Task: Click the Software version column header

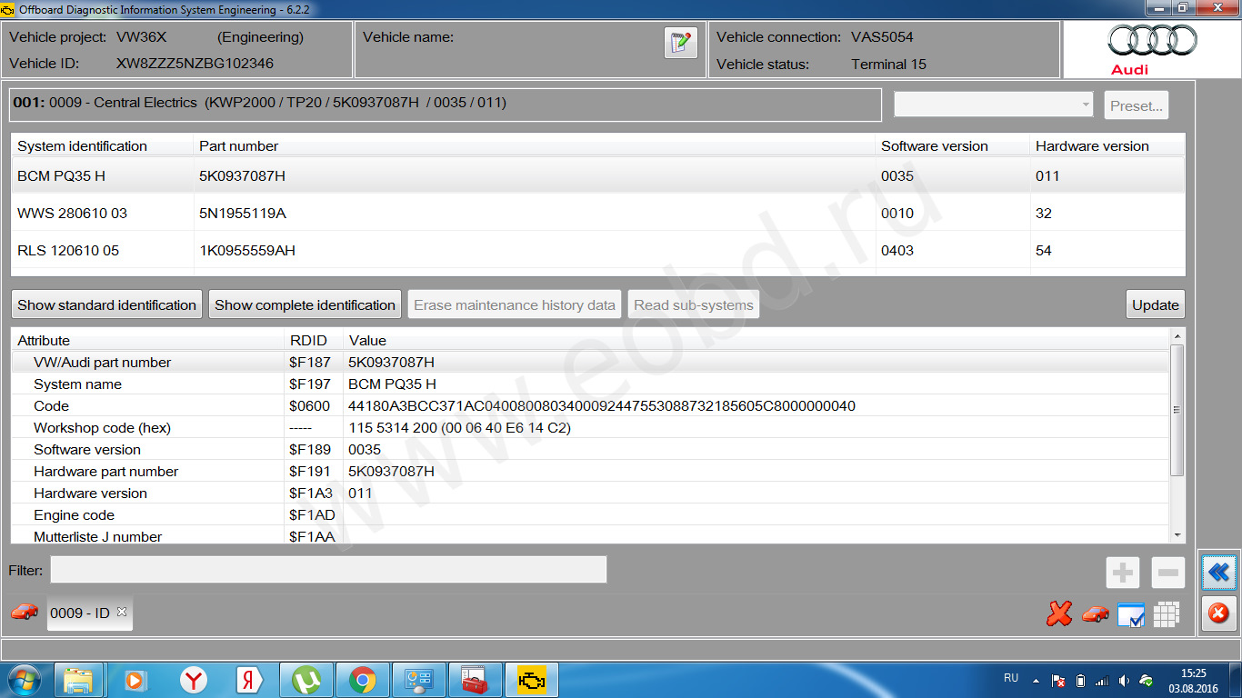Action: click(x=953, y=145)
